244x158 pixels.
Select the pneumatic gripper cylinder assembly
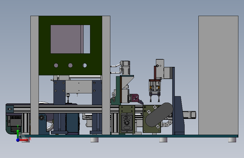[x=155, y=88]
